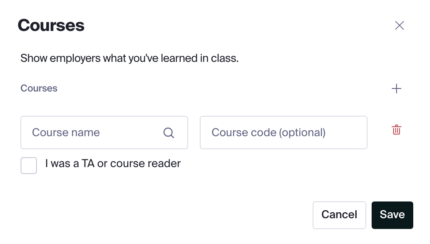Viewport: 430px width, 244px height.
Task: Enable the teaching assistant option box
Action: click(29, 165)
